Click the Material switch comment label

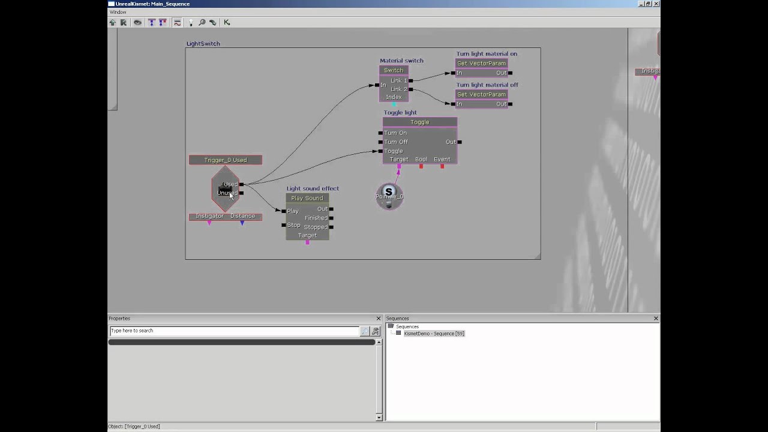click(x=401, y=61)
